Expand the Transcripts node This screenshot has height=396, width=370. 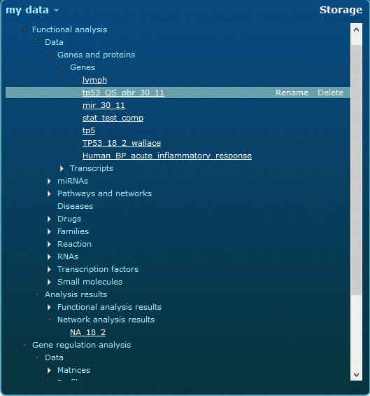[x=62, y=168]
